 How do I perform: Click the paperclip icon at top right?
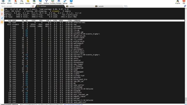coord(185,6)
